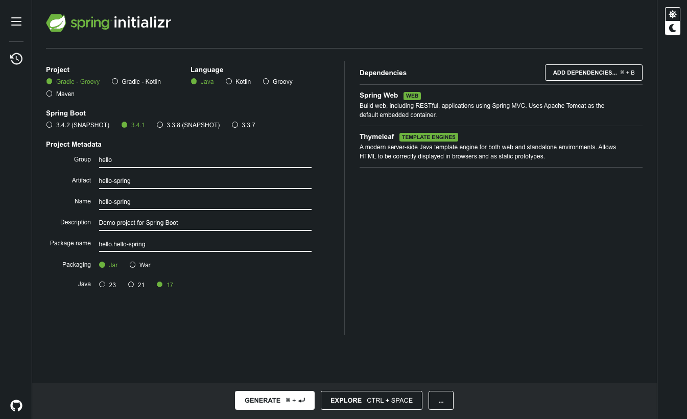Select Java language option
The width and height of the screenshot is (687, 419).
coord(202,82)
